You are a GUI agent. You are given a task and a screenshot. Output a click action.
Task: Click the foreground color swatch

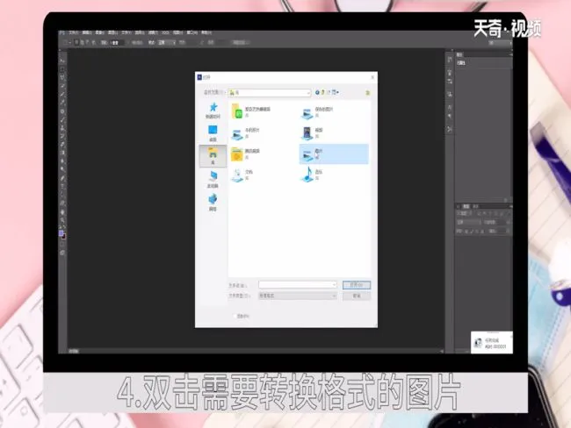coord(61,233)
